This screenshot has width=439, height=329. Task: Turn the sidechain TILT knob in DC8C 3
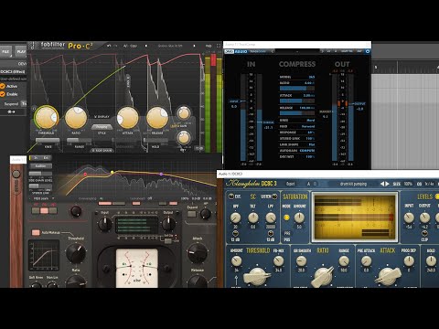[253, 218]
